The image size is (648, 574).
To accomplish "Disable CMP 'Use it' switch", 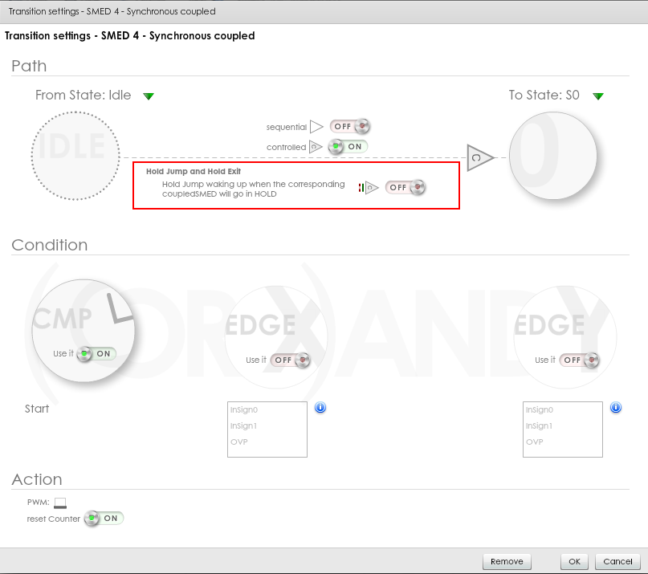I will 96,354.
